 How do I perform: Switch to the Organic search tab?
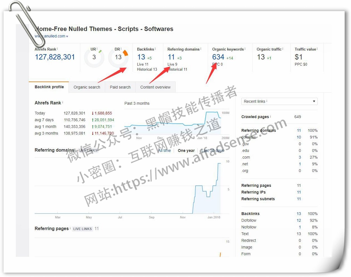[x=87, y=87]
